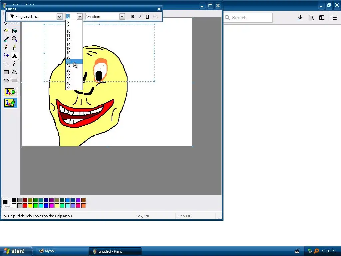This screenshot has height=256, width=341.
Task: Choose transparent background drawing option
Action: click(10, 103)
